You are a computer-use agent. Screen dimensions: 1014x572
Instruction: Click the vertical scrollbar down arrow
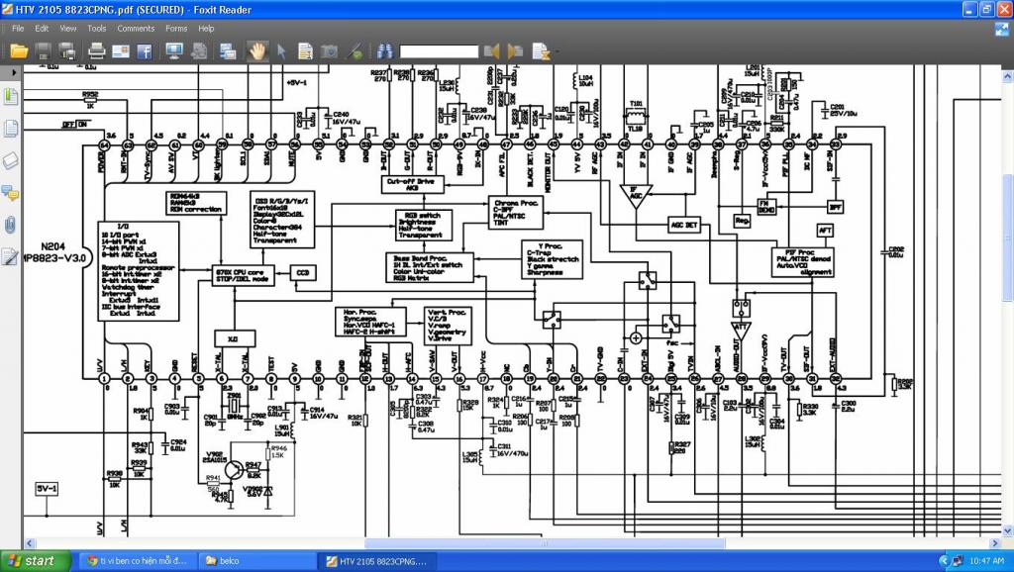[x=1008, y=531]
